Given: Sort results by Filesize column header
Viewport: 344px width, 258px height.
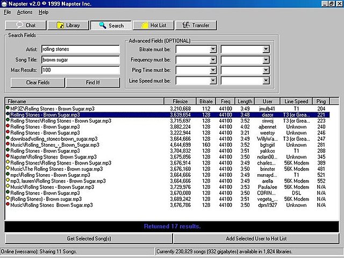Looking at the screenshot, I should (x=180, y=102).
